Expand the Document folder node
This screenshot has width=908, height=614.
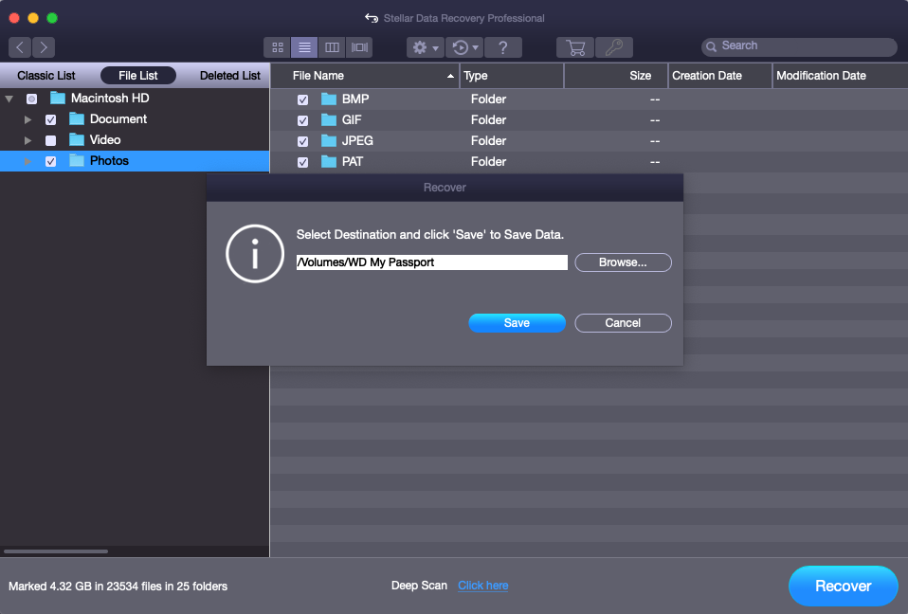[27, 119]
